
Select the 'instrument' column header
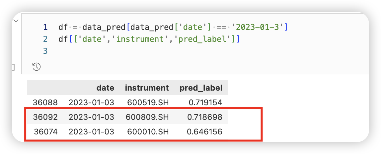pyautogui.click(x=147, y=88)
